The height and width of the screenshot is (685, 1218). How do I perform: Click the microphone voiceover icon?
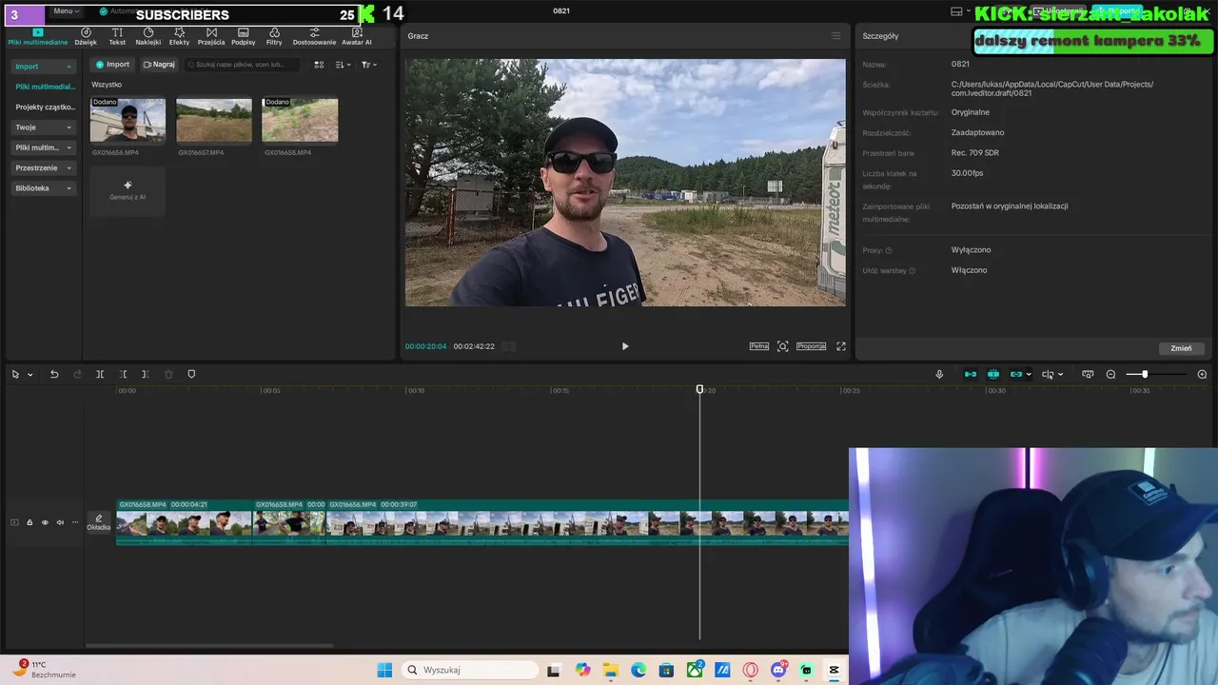(x=939, y=374)
